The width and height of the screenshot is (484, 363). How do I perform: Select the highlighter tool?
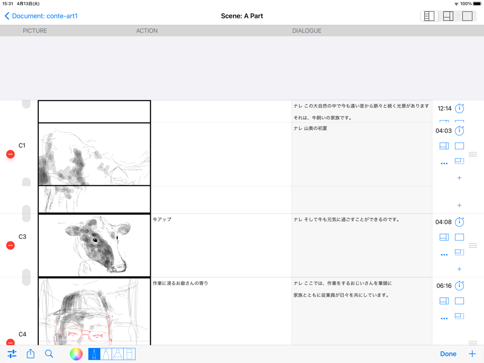[x=118, y=354]
